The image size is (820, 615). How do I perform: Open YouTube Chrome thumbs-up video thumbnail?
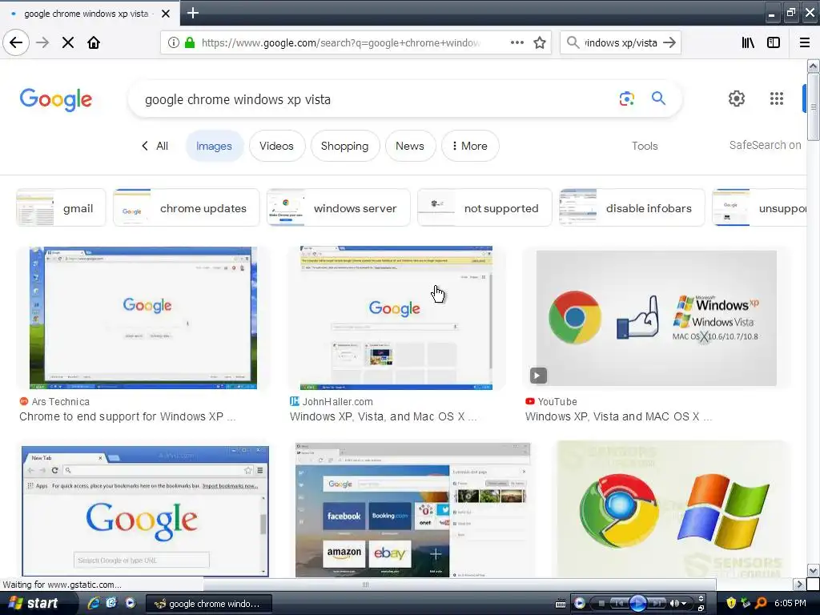click(x=657, y=318)
